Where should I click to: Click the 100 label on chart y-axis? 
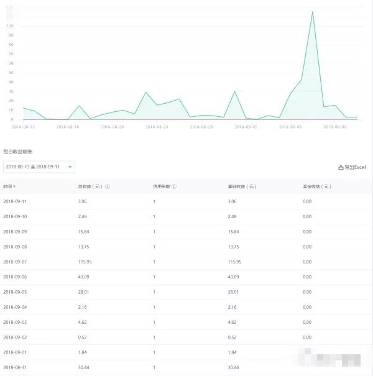(10, 26)
